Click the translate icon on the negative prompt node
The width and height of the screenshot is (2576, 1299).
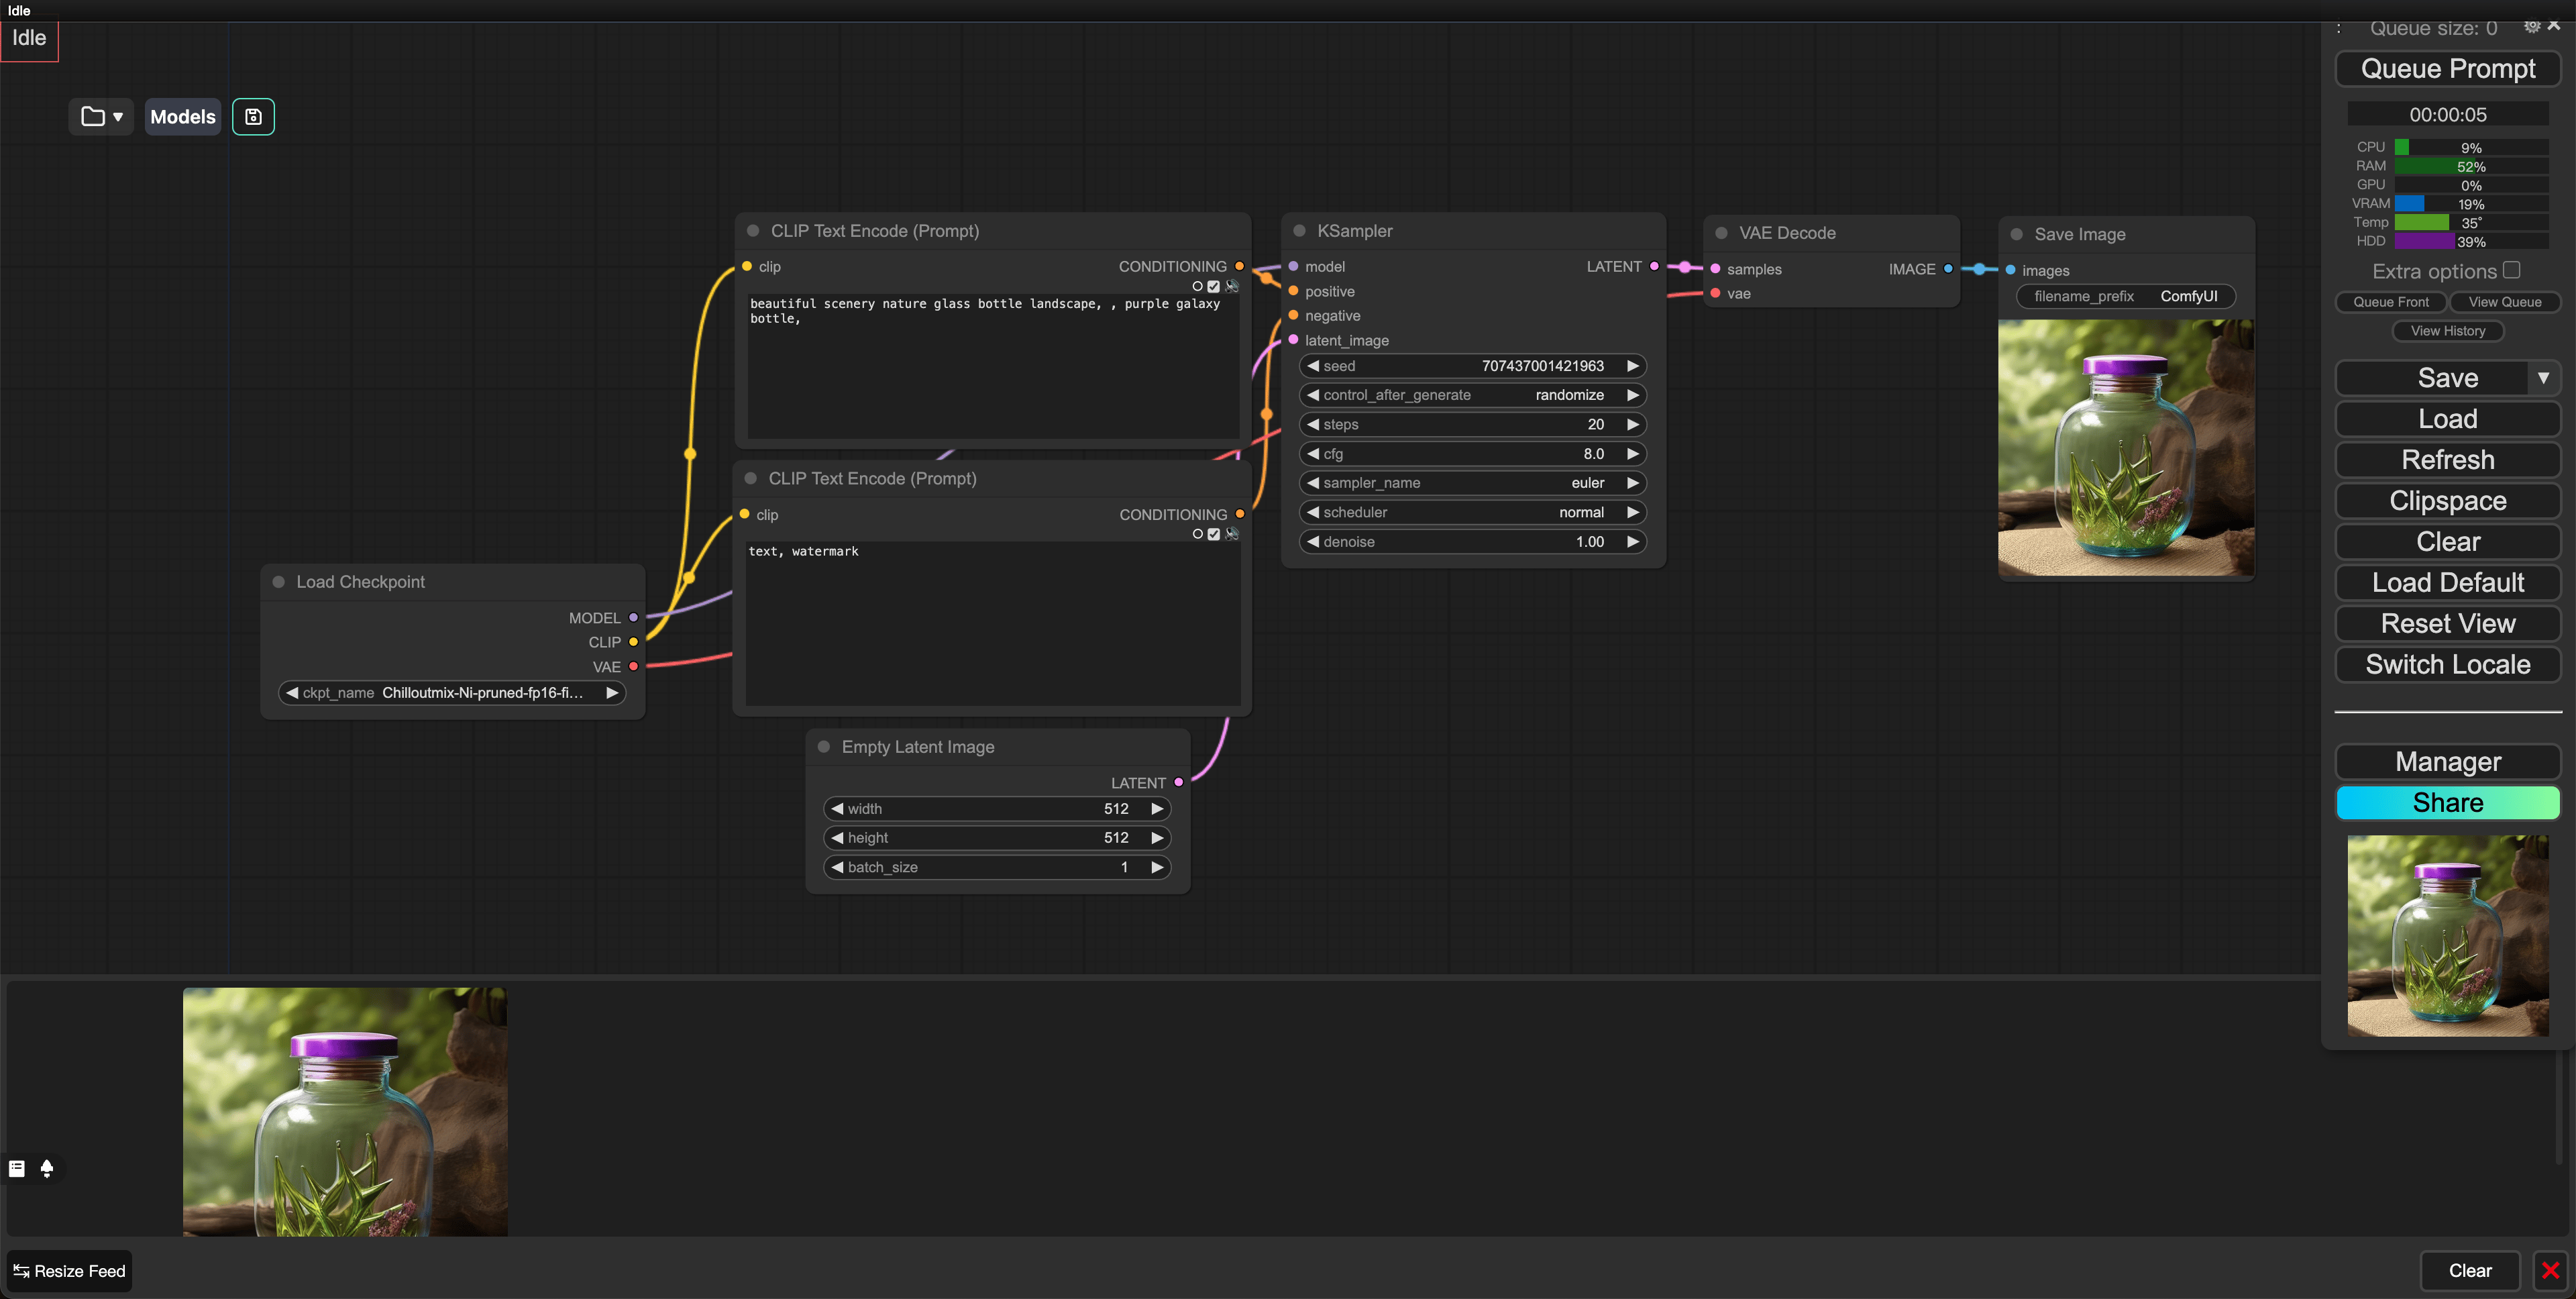(1232, 534)
